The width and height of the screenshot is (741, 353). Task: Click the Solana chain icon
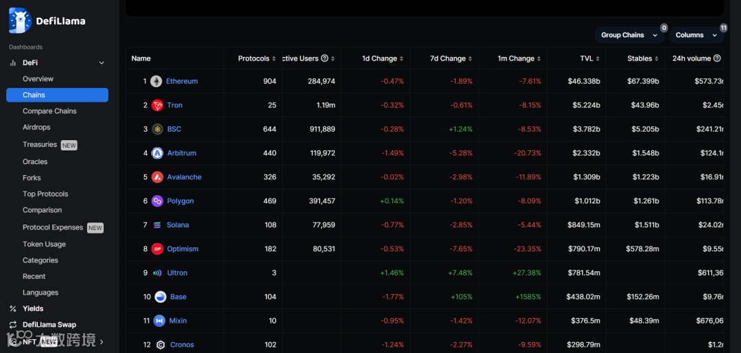pos(157,225)
